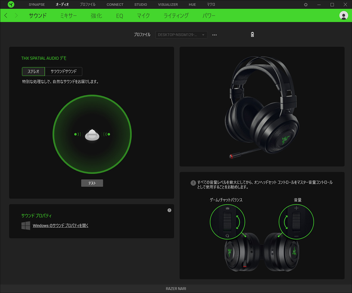Open CONNECT top menu
Viewport: 352px width, 293px height.
coord(115,4)
